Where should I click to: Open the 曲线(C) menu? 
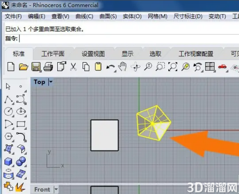point(84,16)
